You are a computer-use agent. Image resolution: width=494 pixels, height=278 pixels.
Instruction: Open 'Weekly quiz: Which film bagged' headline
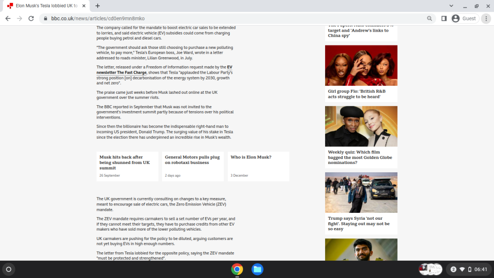coord(360,157)
